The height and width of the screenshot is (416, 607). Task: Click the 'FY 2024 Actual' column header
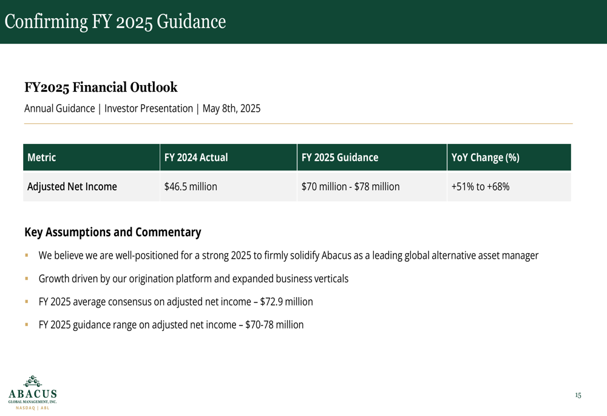click(x=228, y=157)
